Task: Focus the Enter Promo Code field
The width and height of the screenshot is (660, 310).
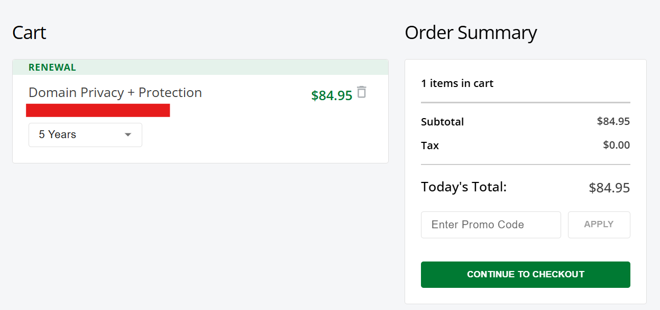Action: tap(490, 225)
